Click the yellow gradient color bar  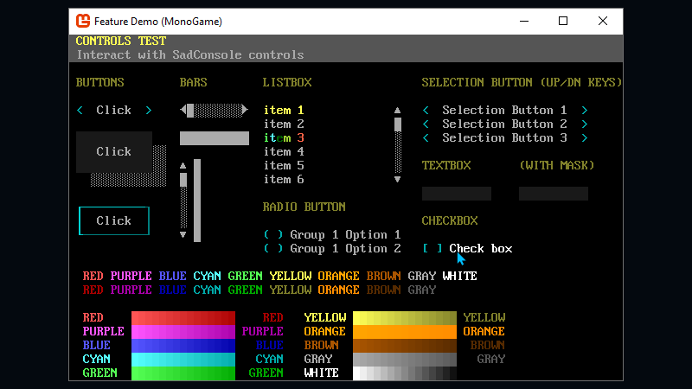click(405, 317)
